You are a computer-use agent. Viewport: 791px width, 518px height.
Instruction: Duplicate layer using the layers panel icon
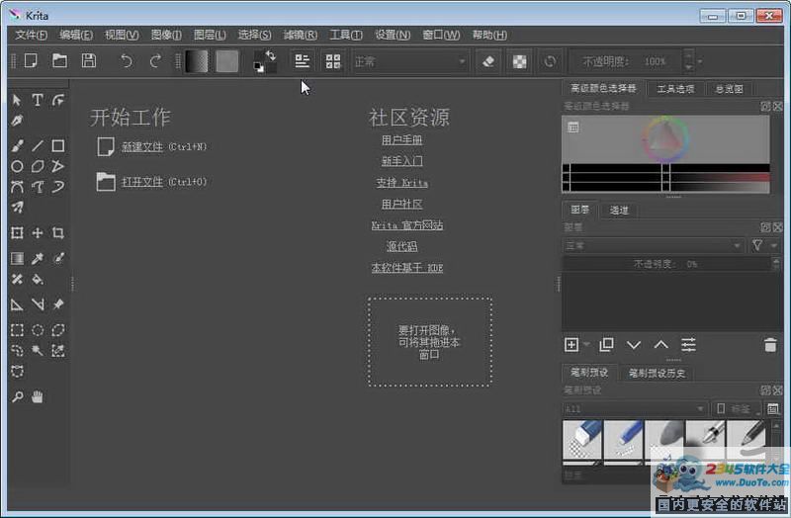[x=606, y=344]
